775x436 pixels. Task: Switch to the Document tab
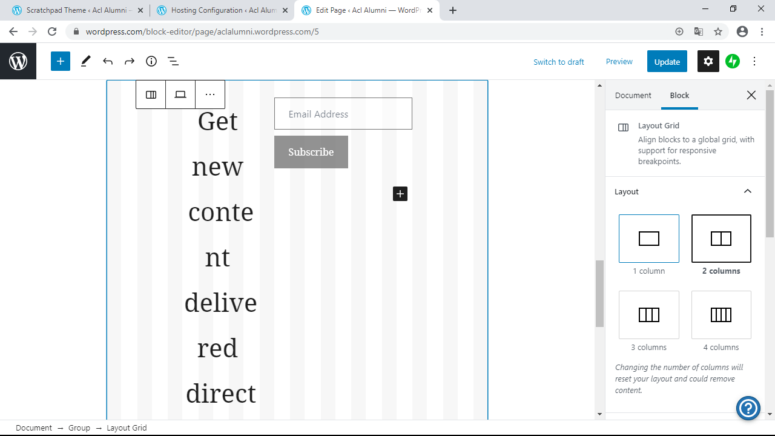[633, 95]
